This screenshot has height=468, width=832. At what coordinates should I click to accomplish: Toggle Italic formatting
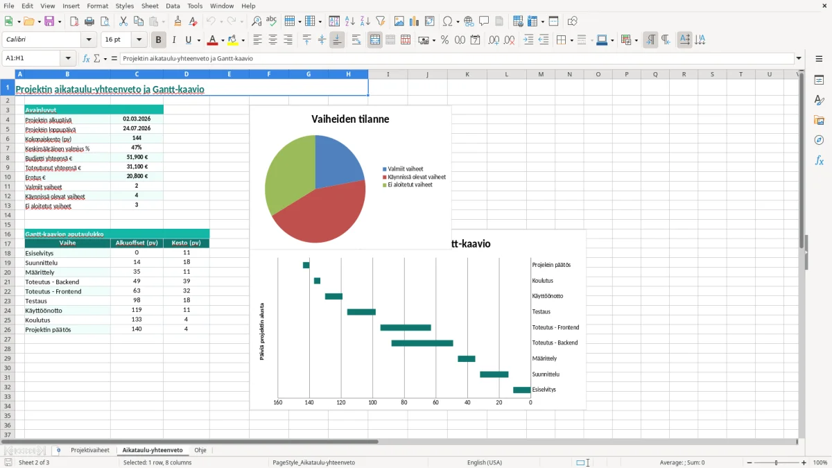174,40
